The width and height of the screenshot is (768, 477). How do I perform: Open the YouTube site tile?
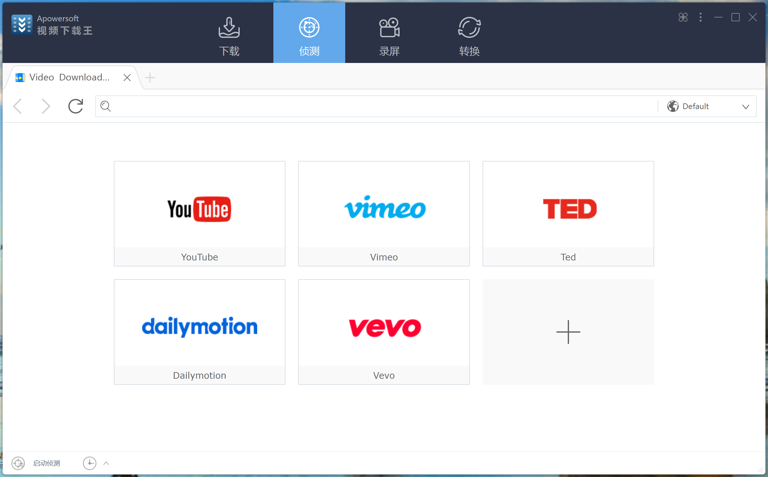pos(200,214)
